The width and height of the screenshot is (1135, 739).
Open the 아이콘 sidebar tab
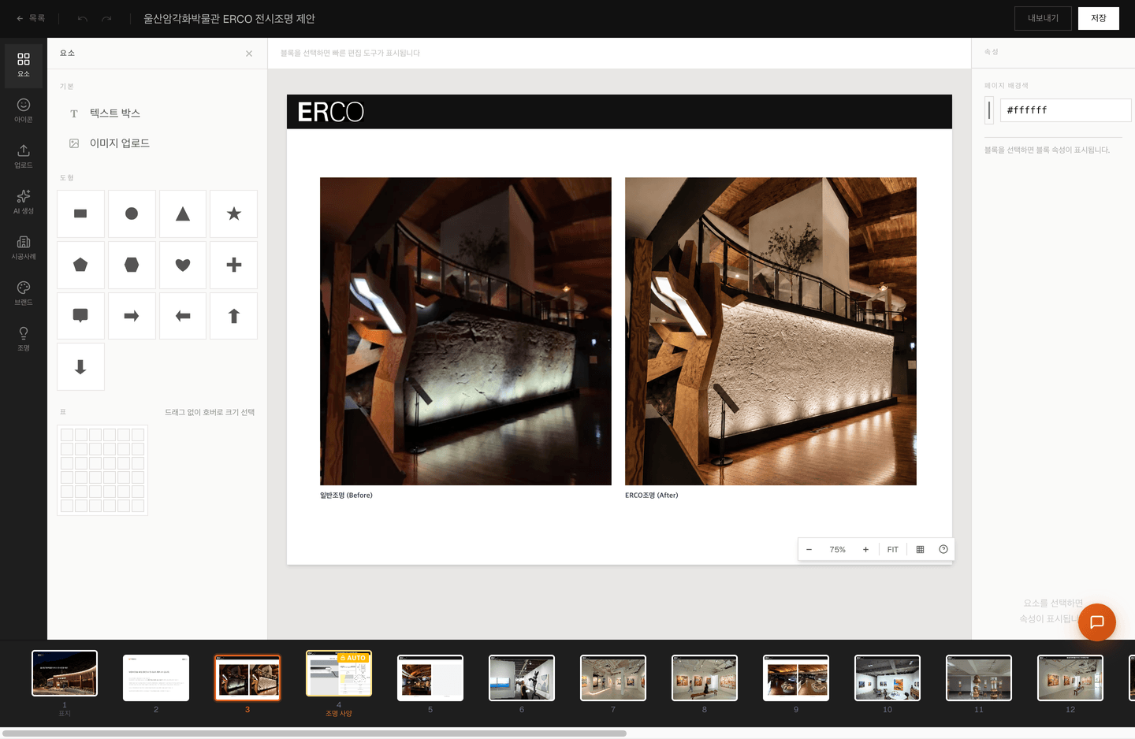tap(24, 110)
